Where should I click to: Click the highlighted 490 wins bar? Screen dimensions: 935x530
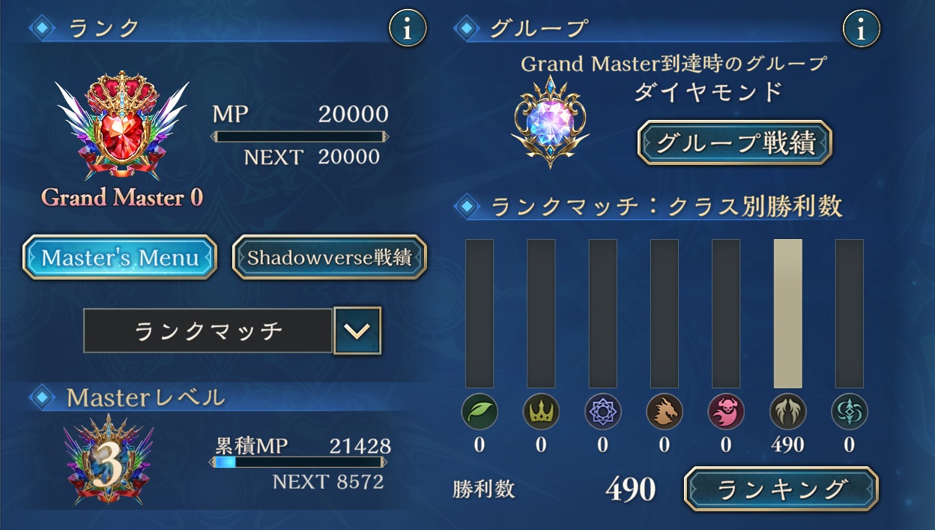(787, 313)
